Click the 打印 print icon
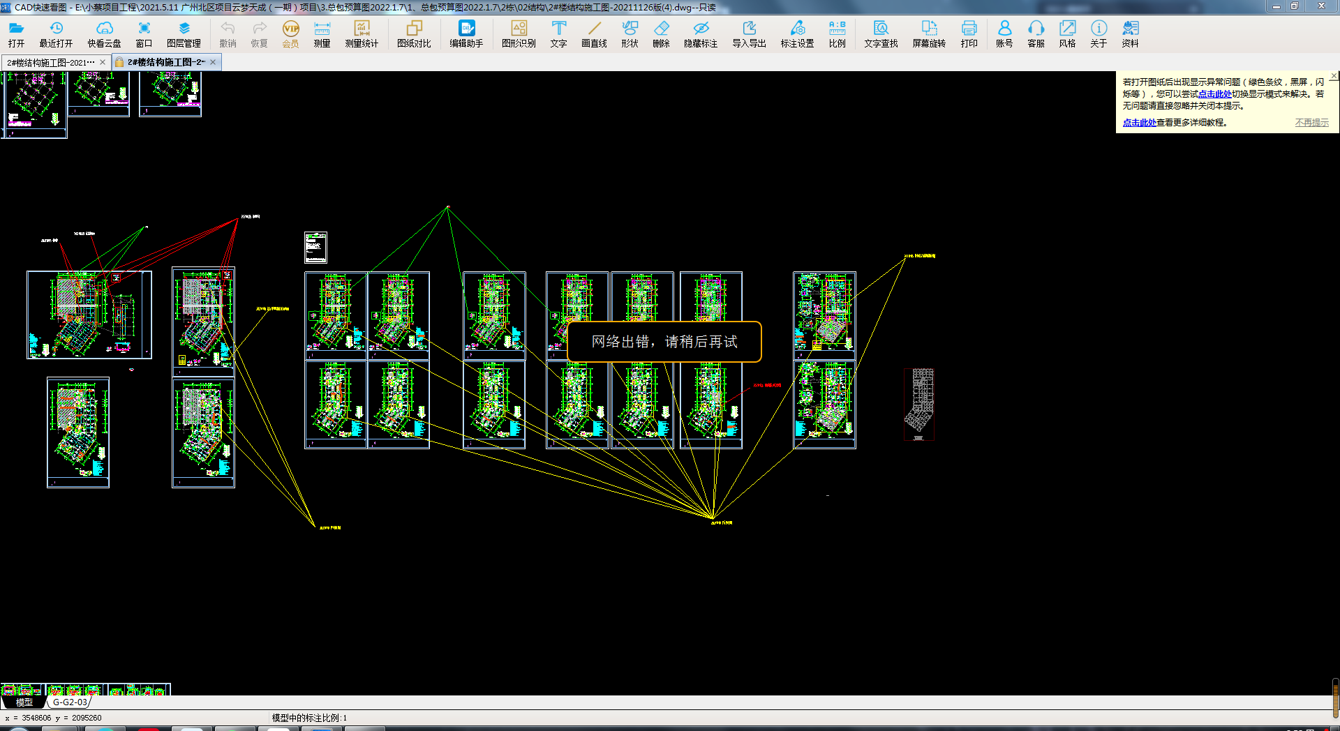This screenshot has height=731, width=1340. (x=969, y=33)
